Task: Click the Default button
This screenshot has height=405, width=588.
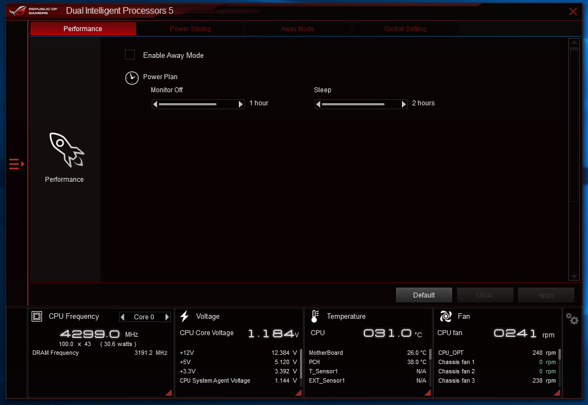Action: (x=424, y=295)
